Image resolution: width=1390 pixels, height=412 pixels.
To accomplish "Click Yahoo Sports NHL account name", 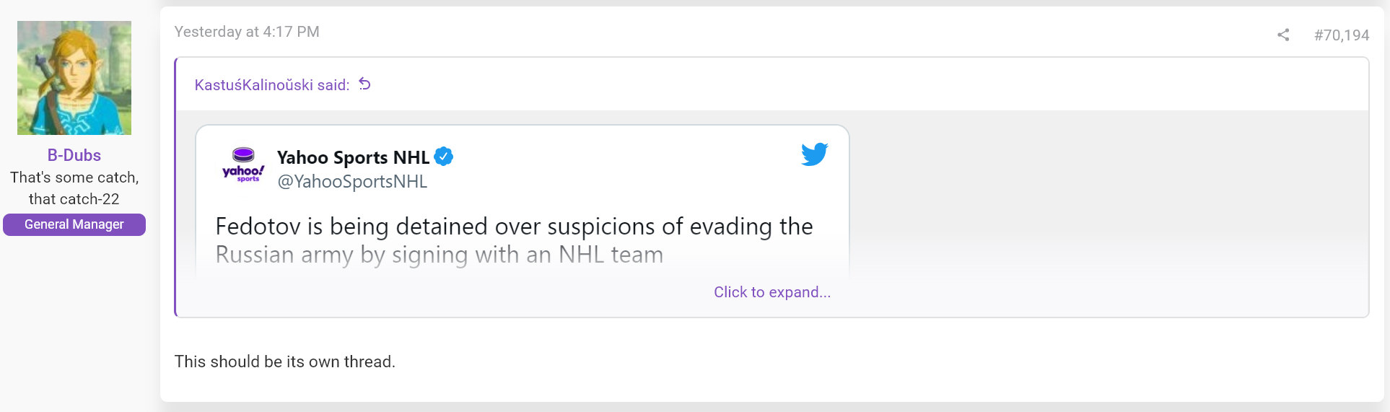I will click(353, 157).
